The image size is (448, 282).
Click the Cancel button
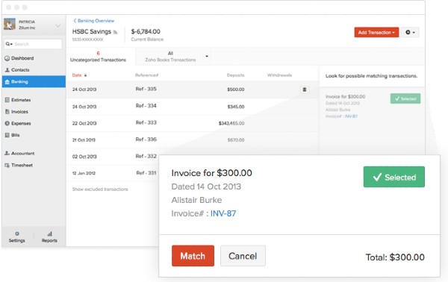click(x=243, y=256)
